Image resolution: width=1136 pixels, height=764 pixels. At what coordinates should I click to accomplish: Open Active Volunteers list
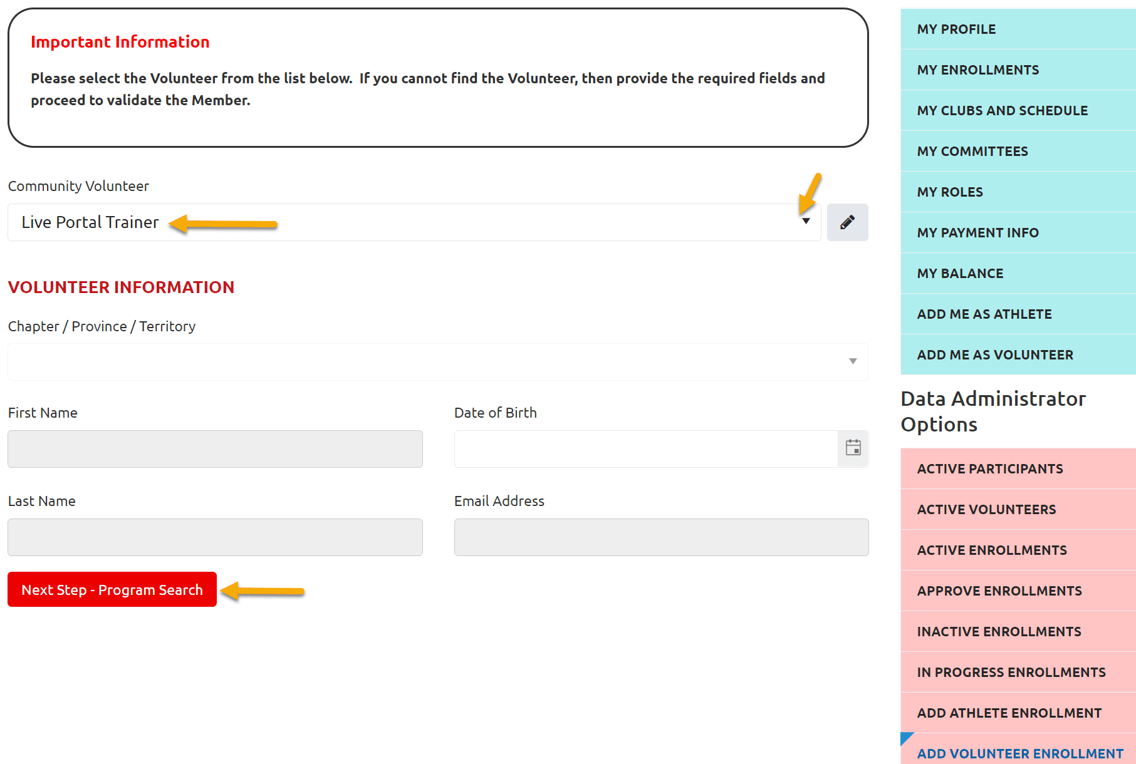click(x=1018, y=509)
